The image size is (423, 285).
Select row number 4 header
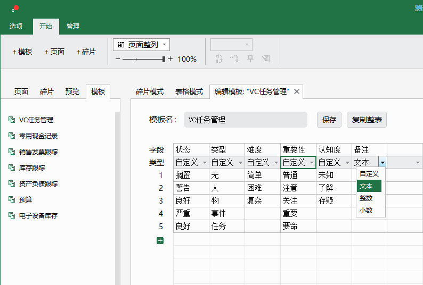(x=161, y=213)
